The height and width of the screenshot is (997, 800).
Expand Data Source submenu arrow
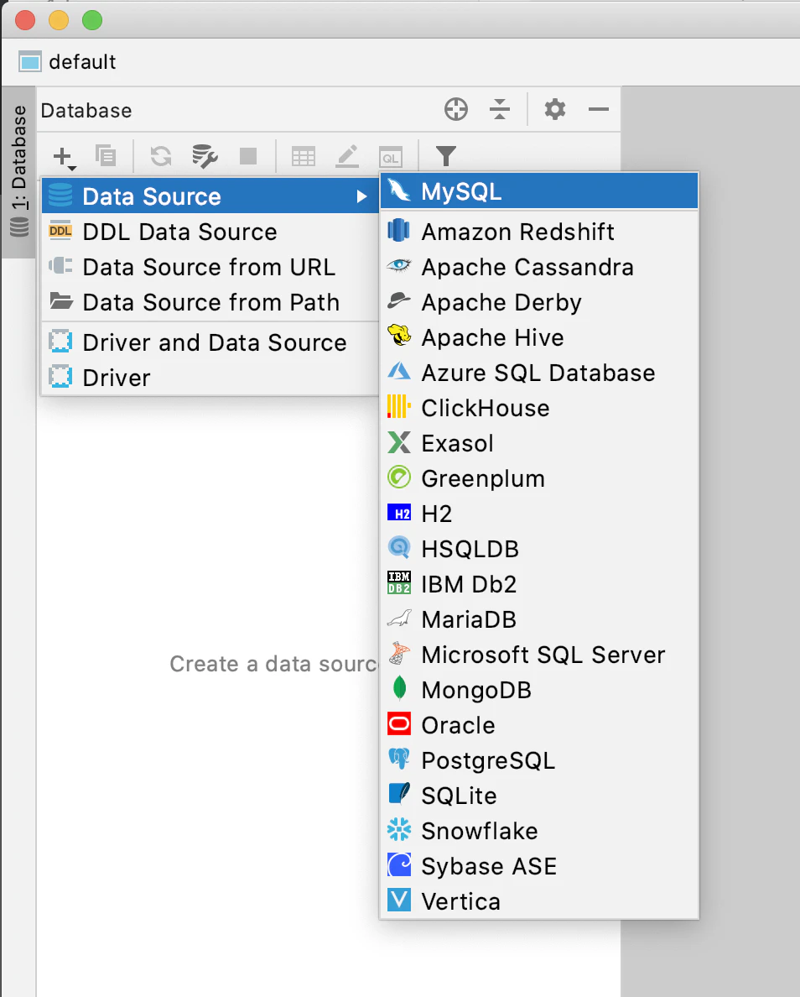click(x=361, y=196)
